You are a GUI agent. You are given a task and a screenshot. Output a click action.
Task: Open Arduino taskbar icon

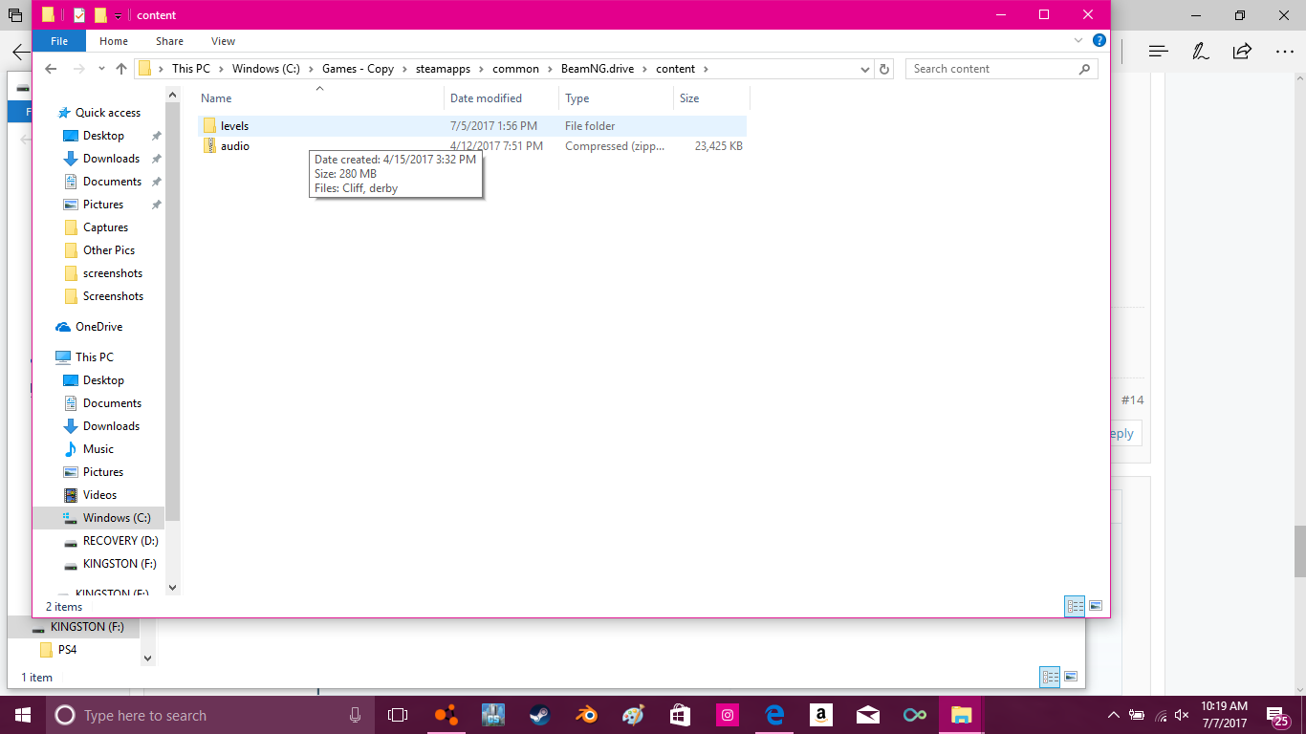point(915,715)
